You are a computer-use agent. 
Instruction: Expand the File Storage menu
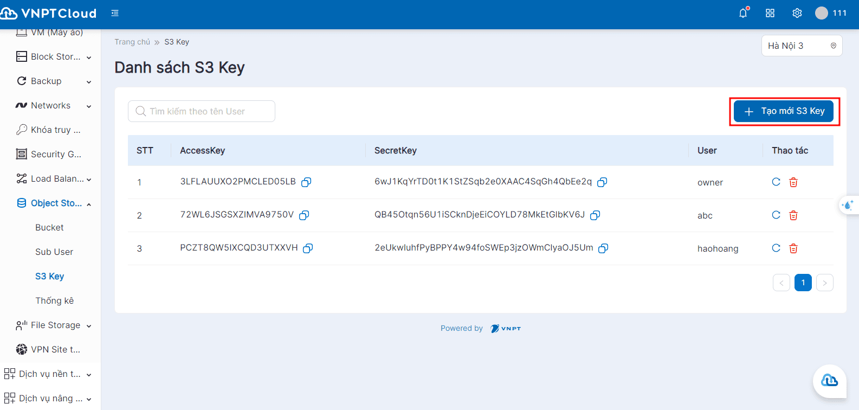tap(54, 325)
